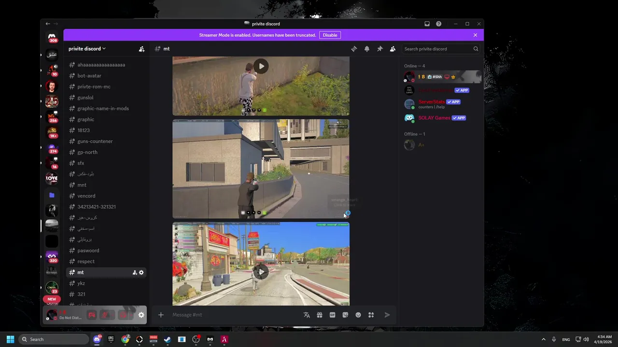Open the LOVE server icon
Viewport: 618px width, 347px height.
click(52, 179)
